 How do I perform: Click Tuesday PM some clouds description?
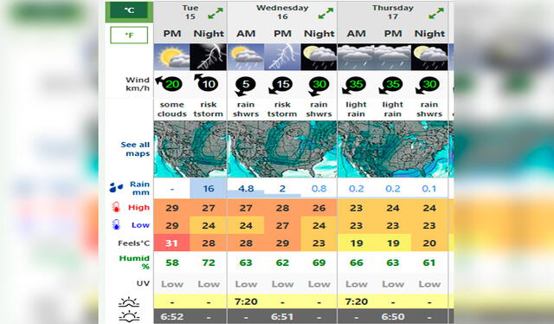click(x=172, y=109)
